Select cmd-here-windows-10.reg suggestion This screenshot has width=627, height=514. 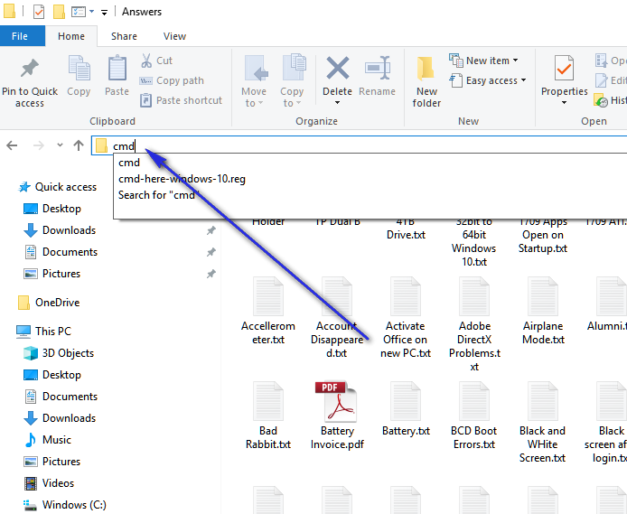[182, 179]
